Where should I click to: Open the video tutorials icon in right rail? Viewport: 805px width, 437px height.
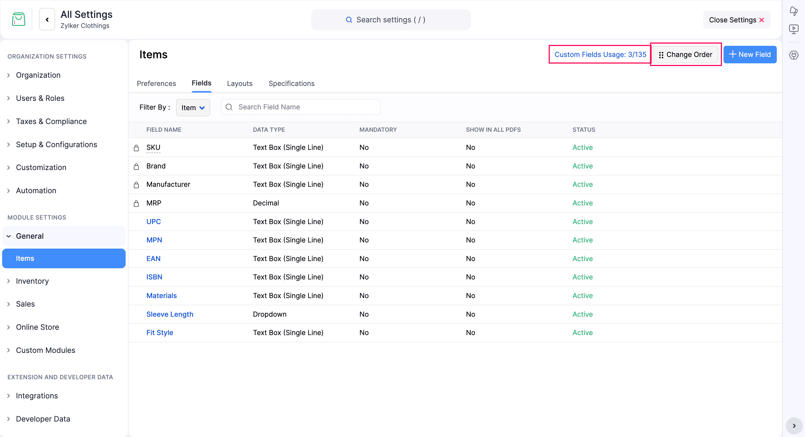794,29
